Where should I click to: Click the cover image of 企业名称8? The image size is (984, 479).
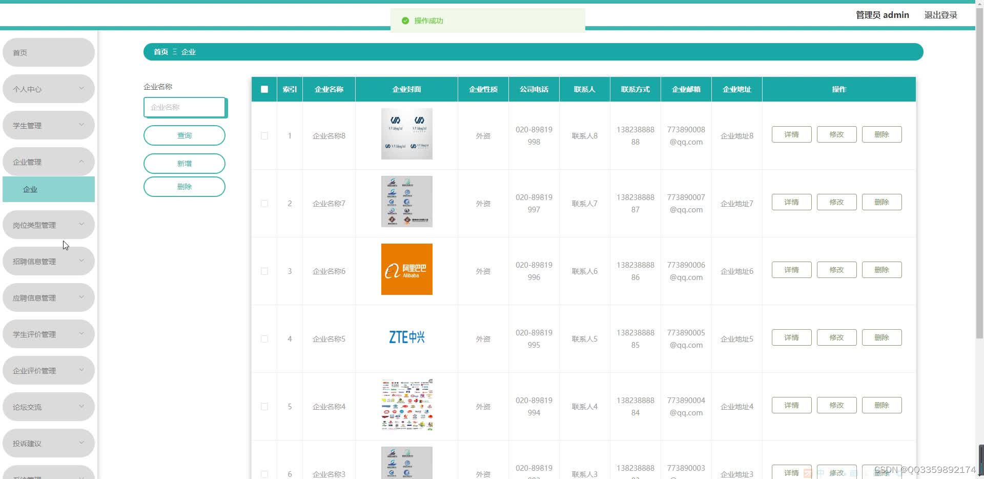(407, 134)
